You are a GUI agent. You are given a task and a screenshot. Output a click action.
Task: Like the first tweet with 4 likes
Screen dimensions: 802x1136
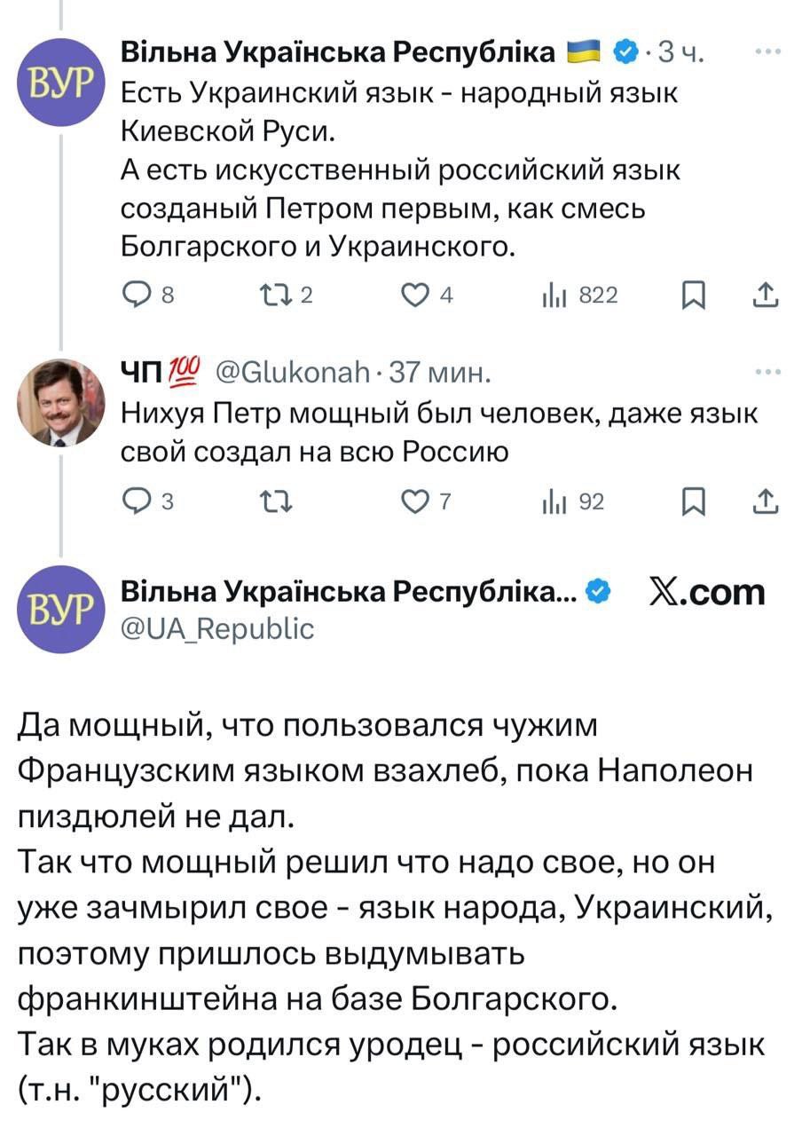click(415, 297)
